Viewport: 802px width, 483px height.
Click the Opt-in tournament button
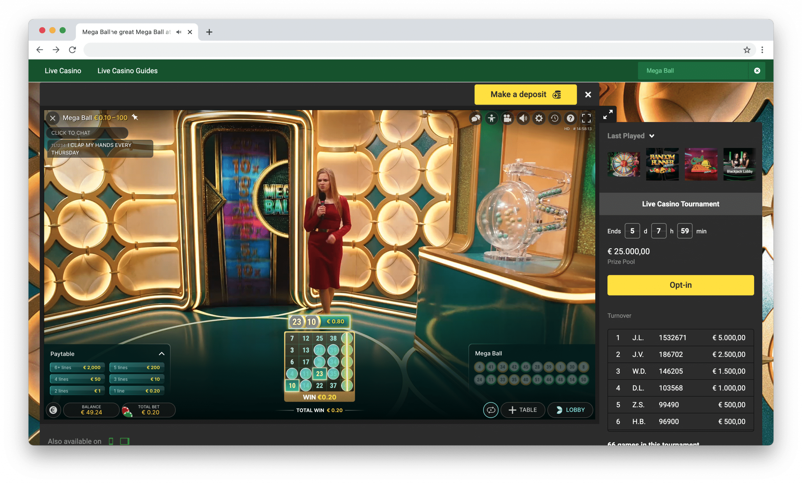click(x=680, y=285)
